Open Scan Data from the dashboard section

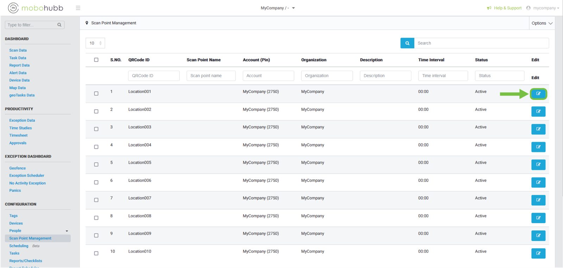pyautogui.click(x=18, y=50)
